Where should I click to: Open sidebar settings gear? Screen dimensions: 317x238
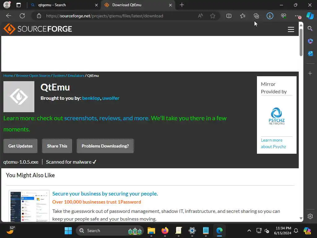point(310,216)
